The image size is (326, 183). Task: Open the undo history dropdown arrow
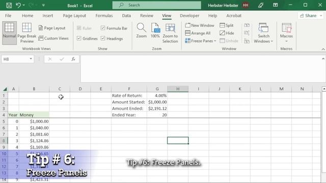pyautogui.click(x=24, y=5)
